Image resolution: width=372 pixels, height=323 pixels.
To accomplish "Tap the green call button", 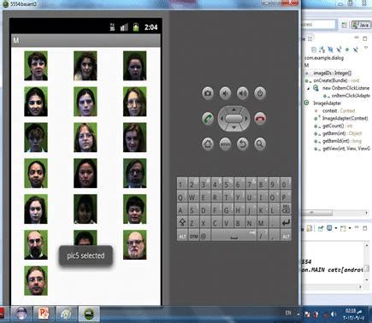I will pos(208,118).
